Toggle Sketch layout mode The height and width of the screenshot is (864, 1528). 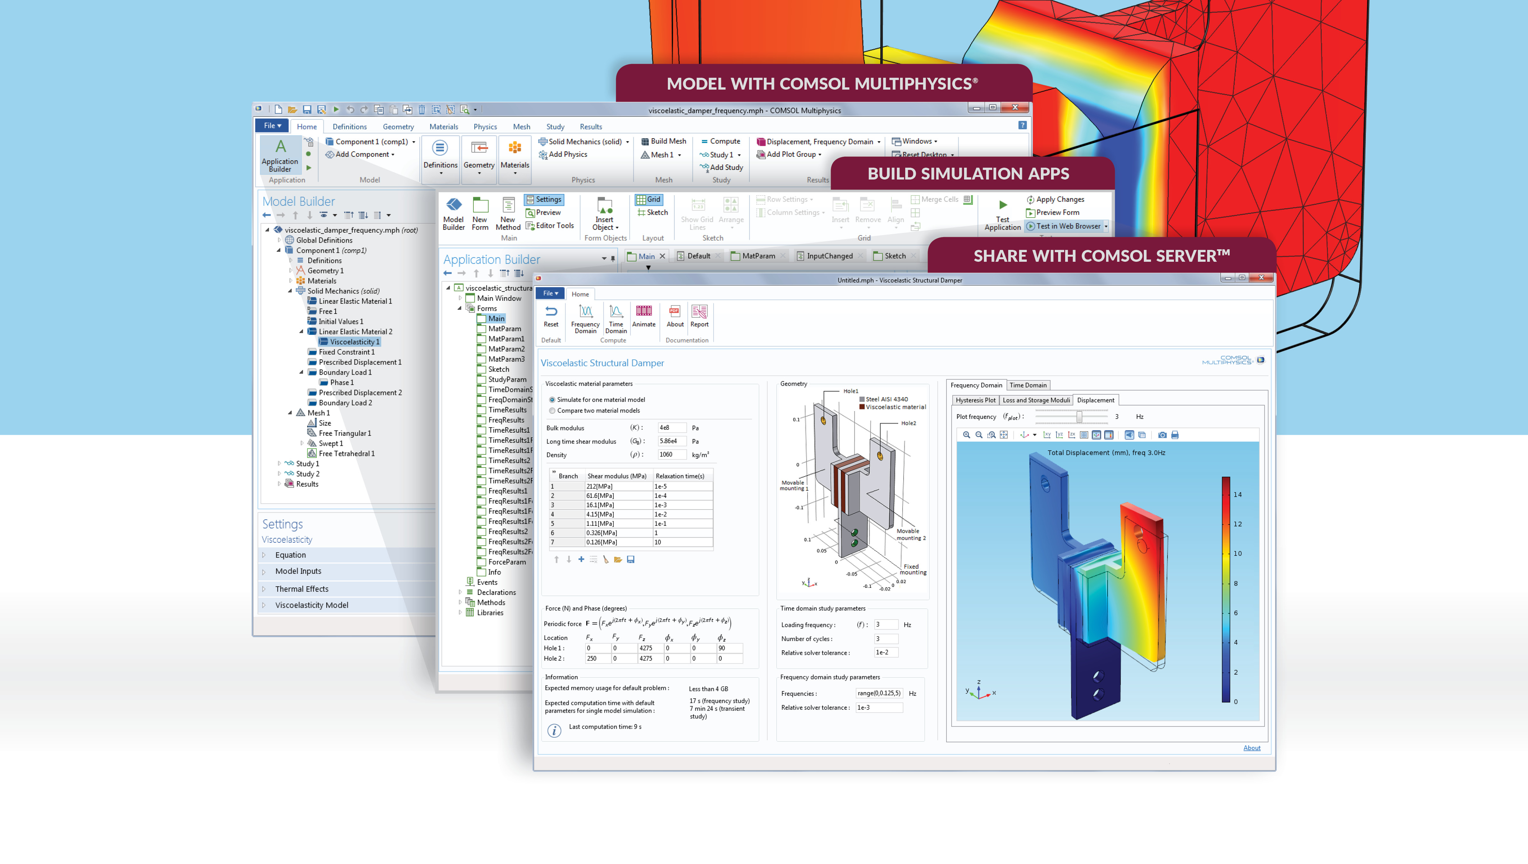tap(653, 212)
